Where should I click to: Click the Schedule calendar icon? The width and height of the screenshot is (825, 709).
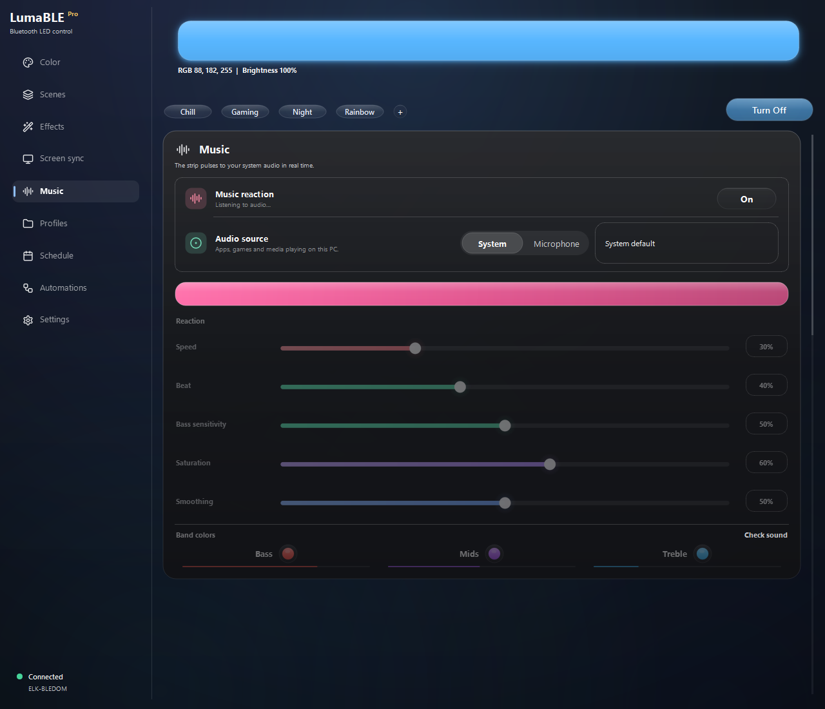(x=28, y=256)
